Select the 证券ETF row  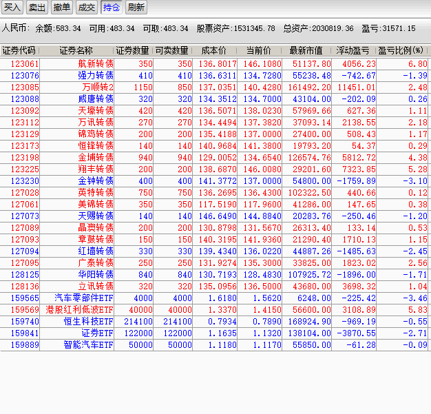click(96, 333)
